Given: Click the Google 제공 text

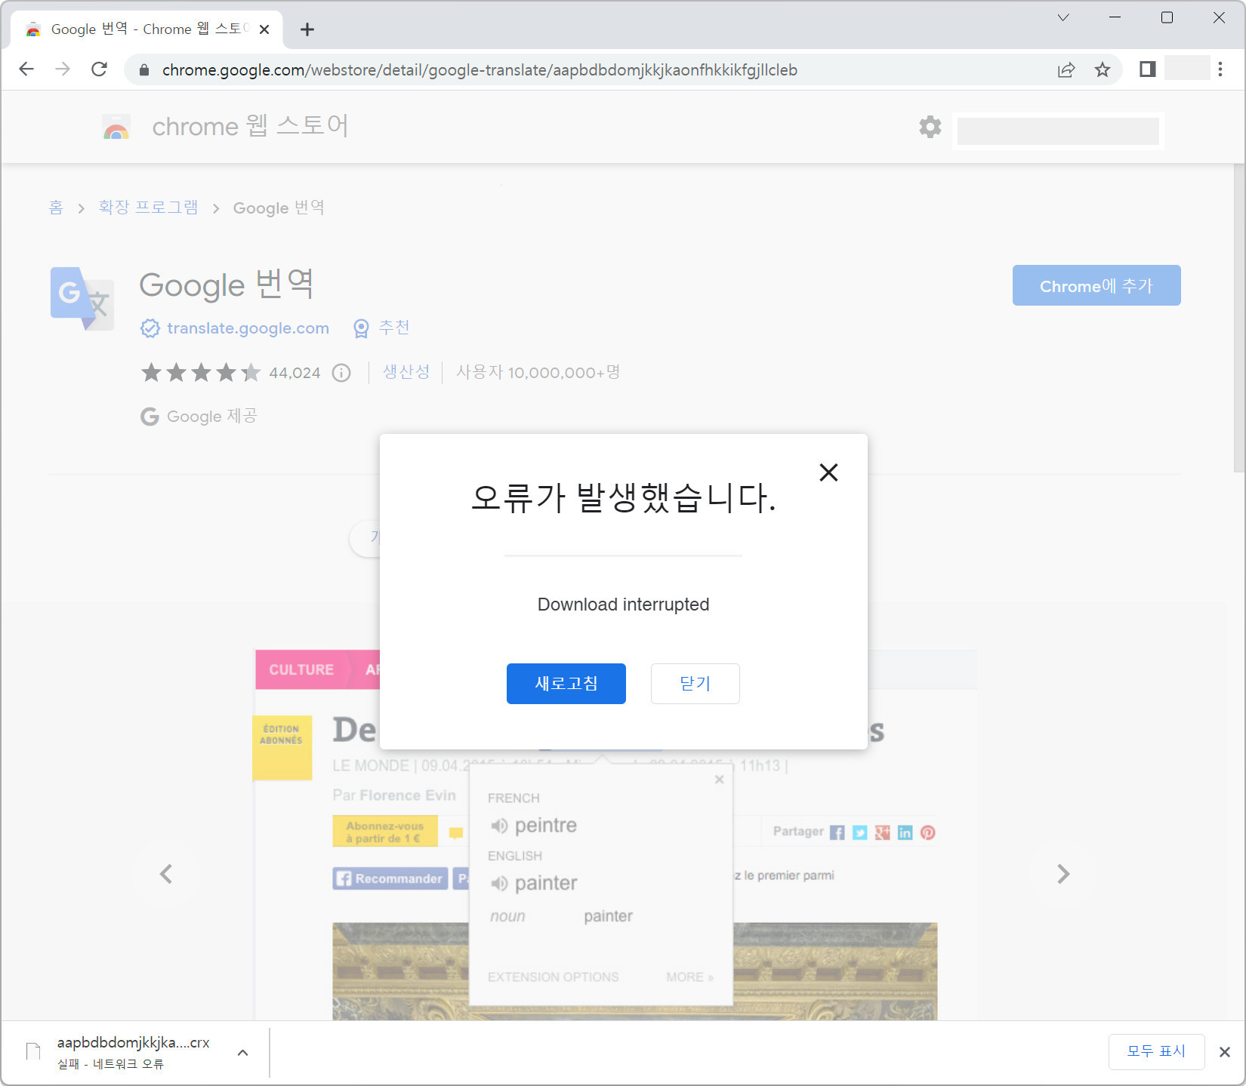Looking at the screenshot, I should point(212,417).
